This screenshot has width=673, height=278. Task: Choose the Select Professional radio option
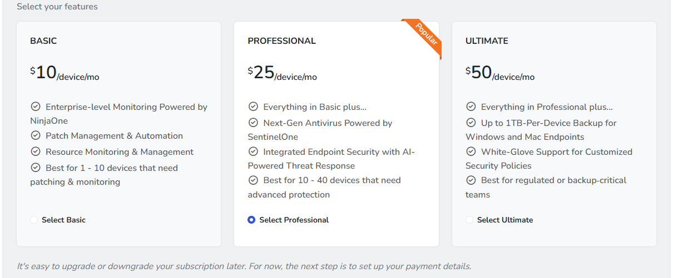(x=251, y=220)
